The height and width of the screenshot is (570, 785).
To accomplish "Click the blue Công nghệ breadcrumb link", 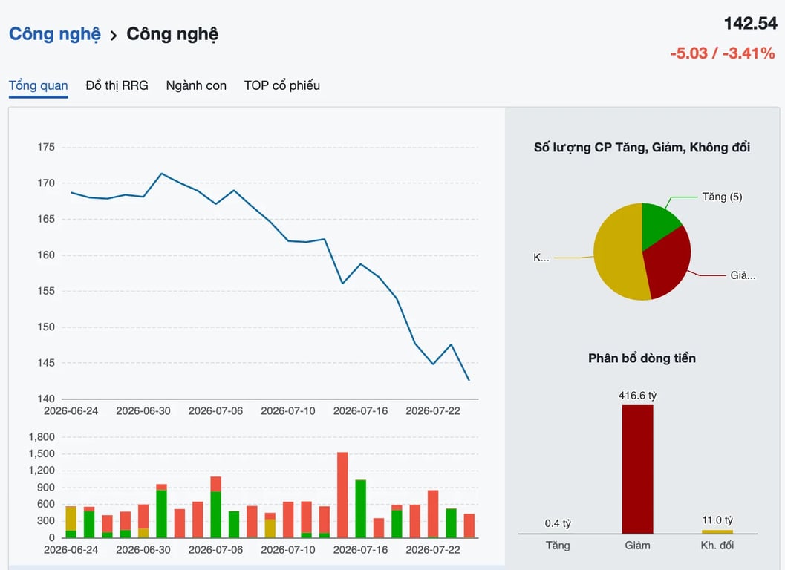I will tap(54, 33).
